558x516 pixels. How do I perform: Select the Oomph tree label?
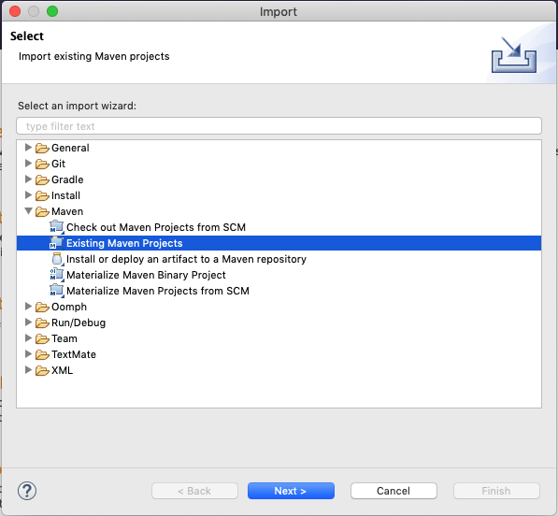69,307
